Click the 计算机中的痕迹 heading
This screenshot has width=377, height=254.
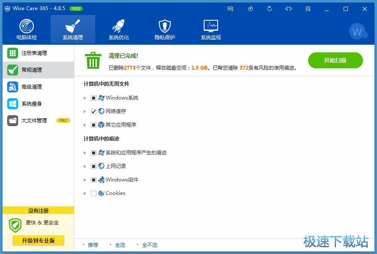101,139
